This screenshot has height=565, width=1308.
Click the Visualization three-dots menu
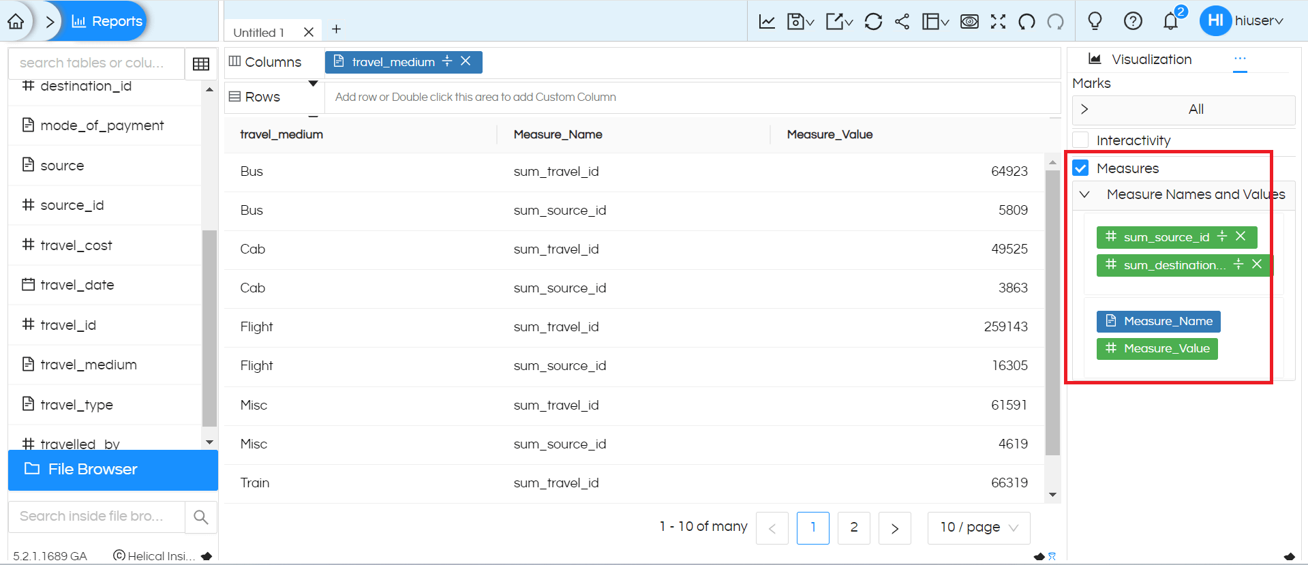point(1240,59)
